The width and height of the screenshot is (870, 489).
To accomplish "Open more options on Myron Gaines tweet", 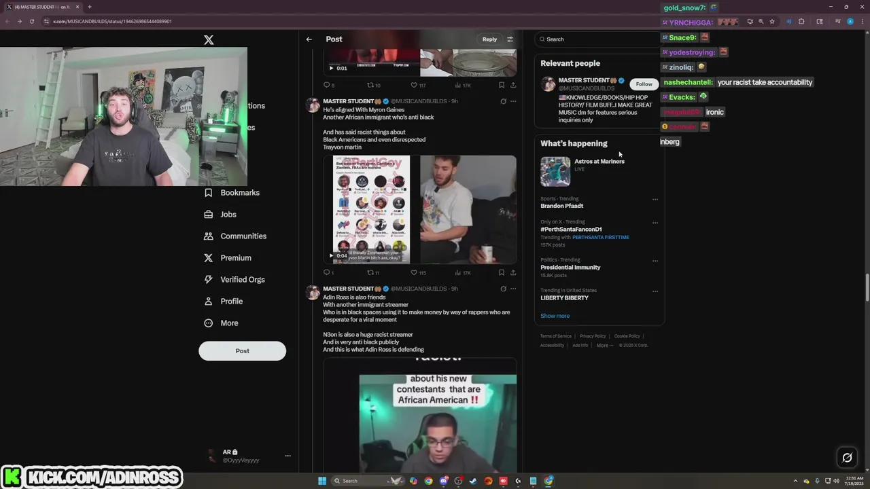I will coord(513,101).
